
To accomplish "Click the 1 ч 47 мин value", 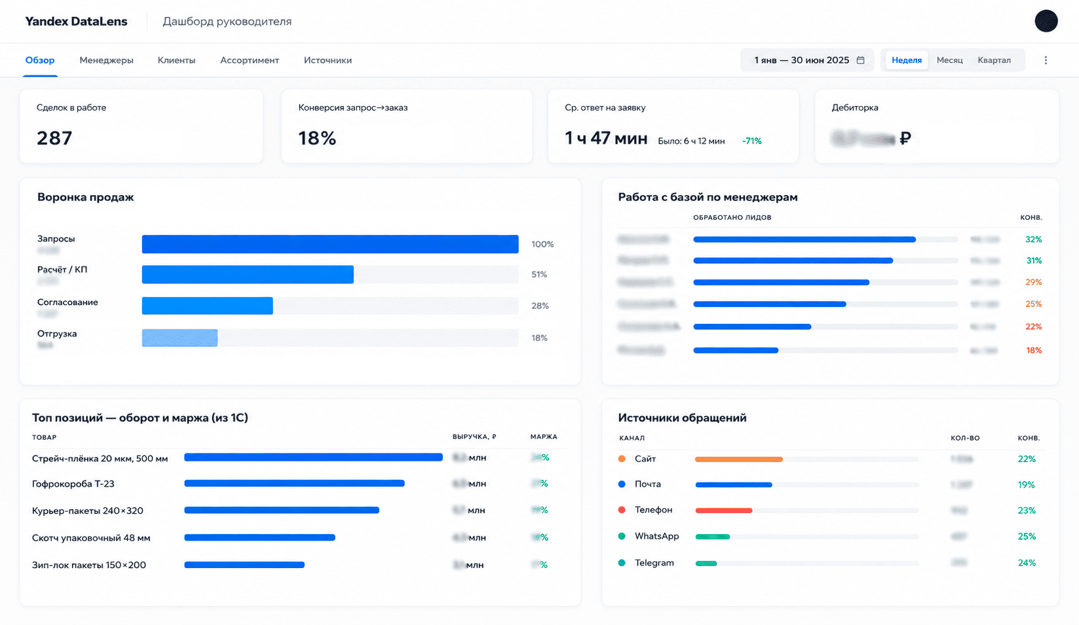I will tap(606, 138).
